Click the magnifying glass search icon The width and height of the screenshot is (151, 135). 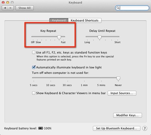point(118,8)
